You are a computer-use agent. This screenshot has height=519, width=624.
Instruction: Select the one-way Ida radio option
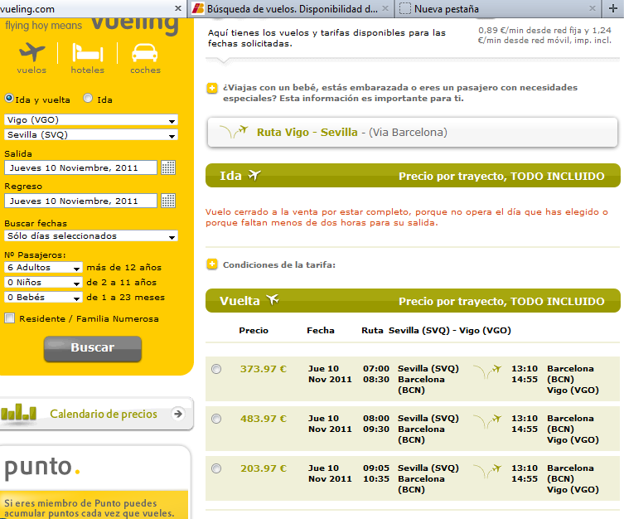[x=88, y=98]
